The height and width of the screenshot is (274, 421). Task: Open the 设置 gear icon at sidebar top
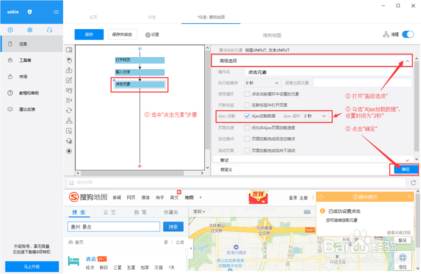coord(29,30)
